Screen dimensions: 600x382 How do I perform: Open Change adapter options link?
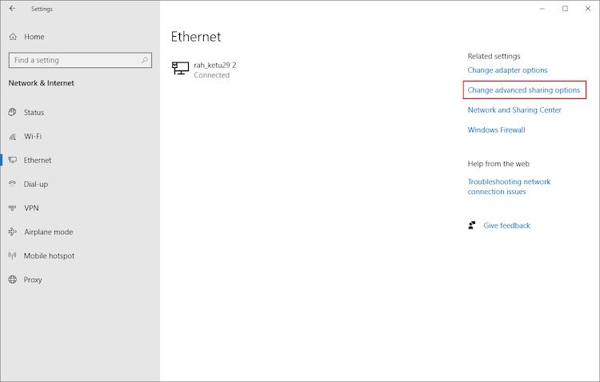pos(507,70)
